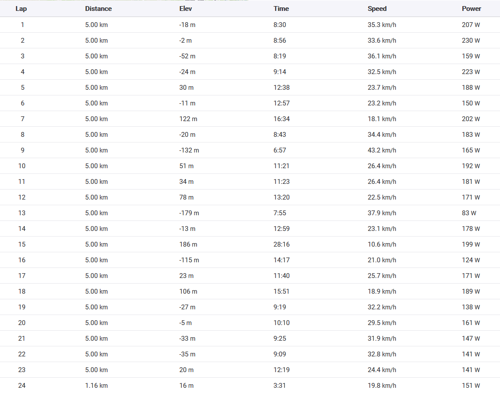Click the 1.16 km distance cell
Image resolution: width=500 pixels, height=393 pixels.
pos(96,386)
